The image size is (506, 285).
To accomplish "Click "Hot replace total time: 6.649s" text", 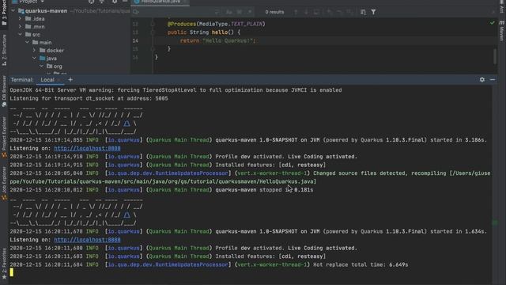I will [361, 264].
